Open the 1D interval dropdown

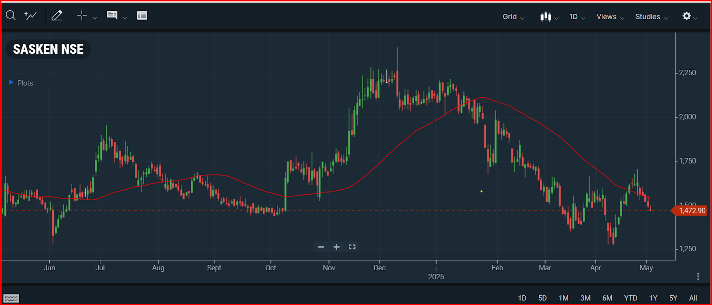pyautogui.click(x=577, y=17)
